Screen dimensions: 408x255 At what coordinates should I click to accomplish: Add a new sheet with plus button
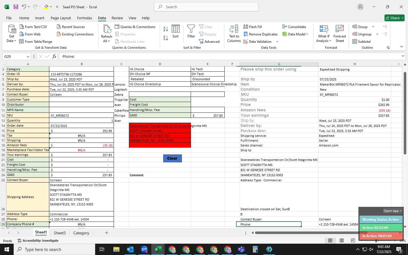click(107, 233)
